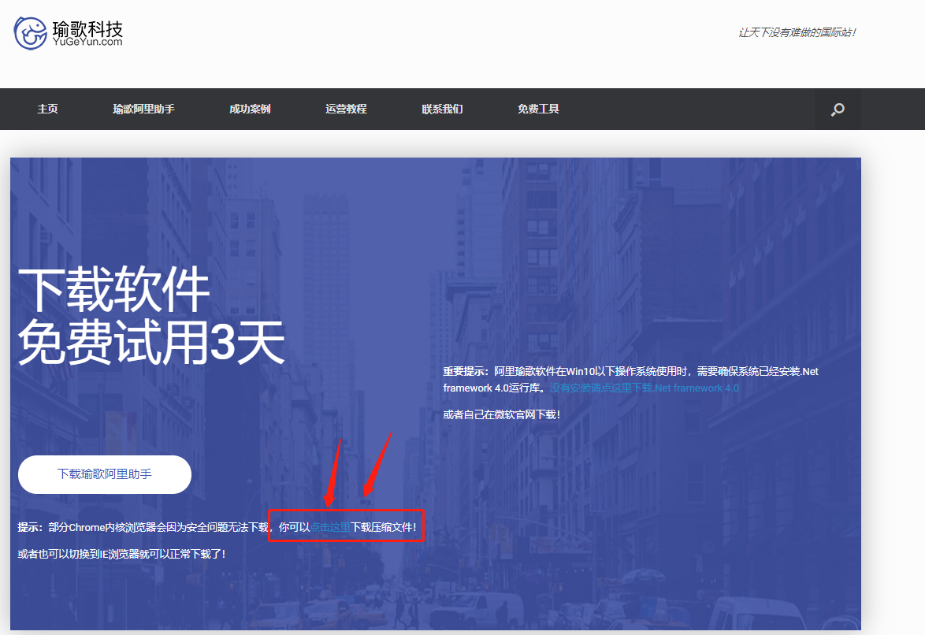Image resolution: width=925 pixels, height=635 pixels.
Task: Click .Net framework 4.0 download link
Action: pos(645,388)
